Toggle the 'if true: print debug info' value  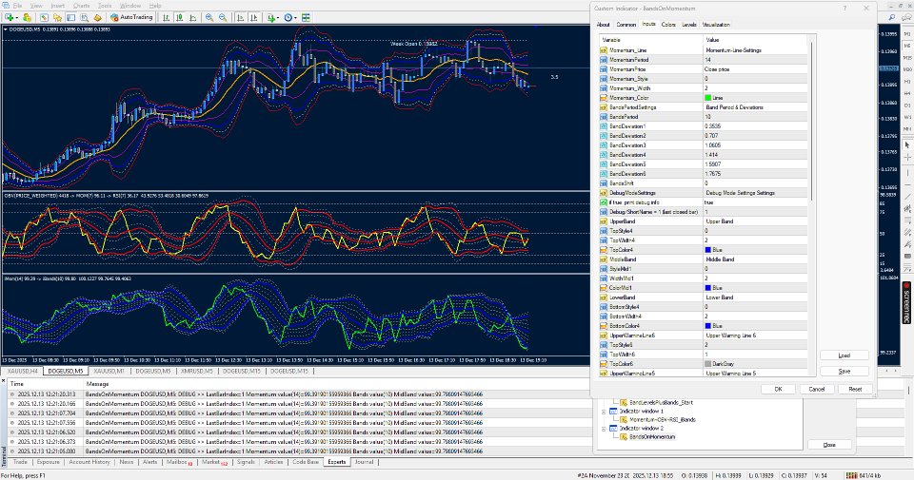708,202
